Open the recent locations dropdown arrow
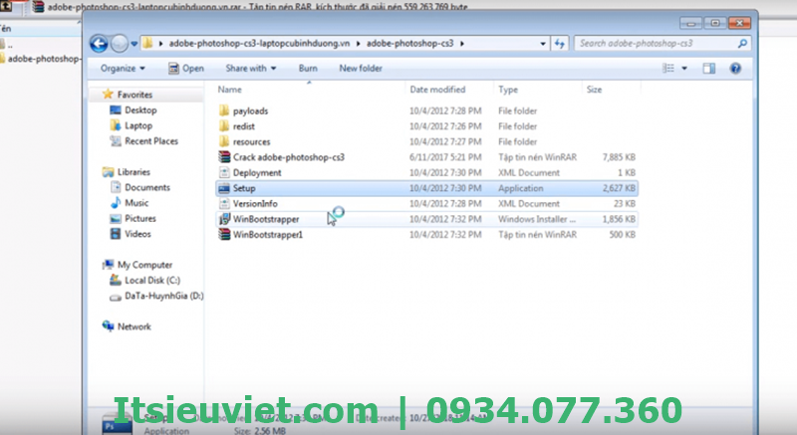 click(134, 44)
